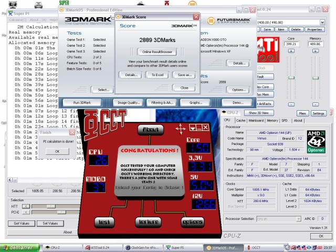Open the Mainboard tab in CPU-Z
This screenshot has height=252, width=336.
256,120
